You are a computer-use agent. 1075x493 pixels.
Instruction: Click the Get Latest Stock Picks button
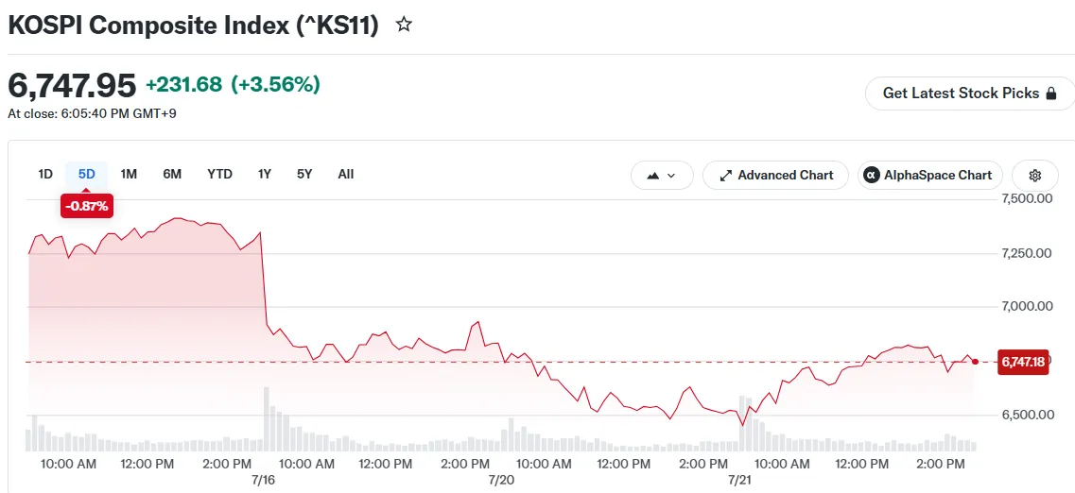[x=969, y=93]
